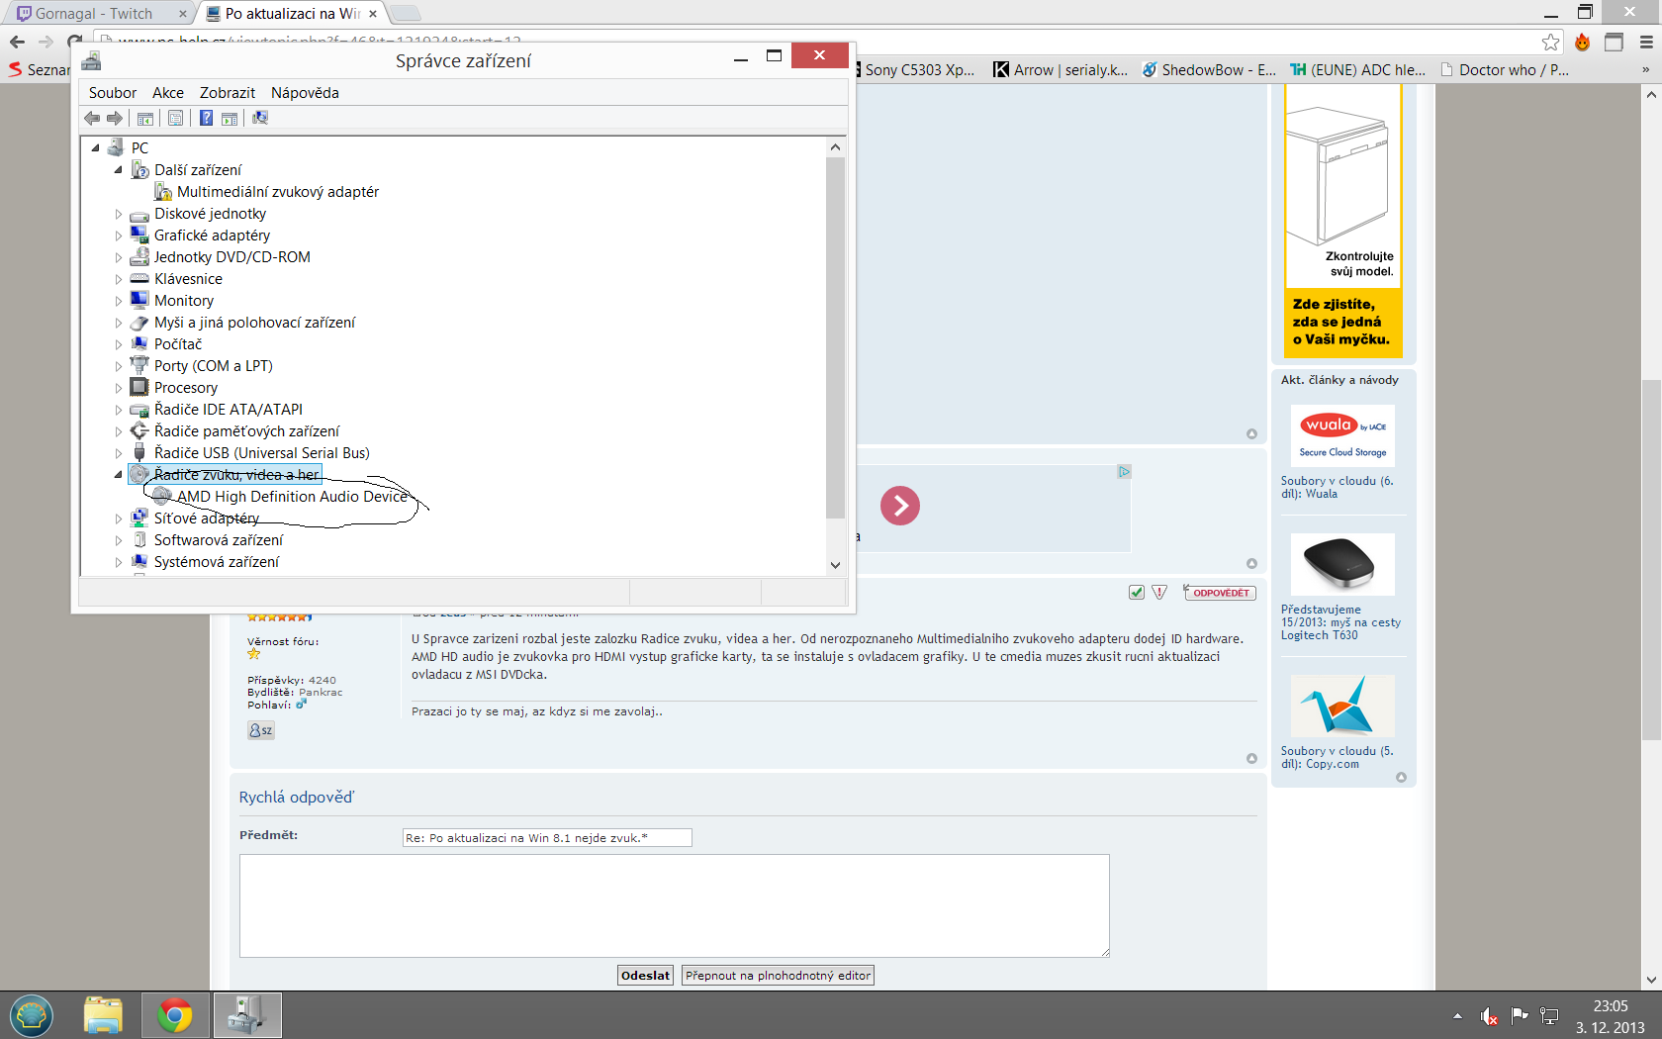1662x1039 pixels.
Task: Click the green checkmark post icon
Action: [1137, 593]
